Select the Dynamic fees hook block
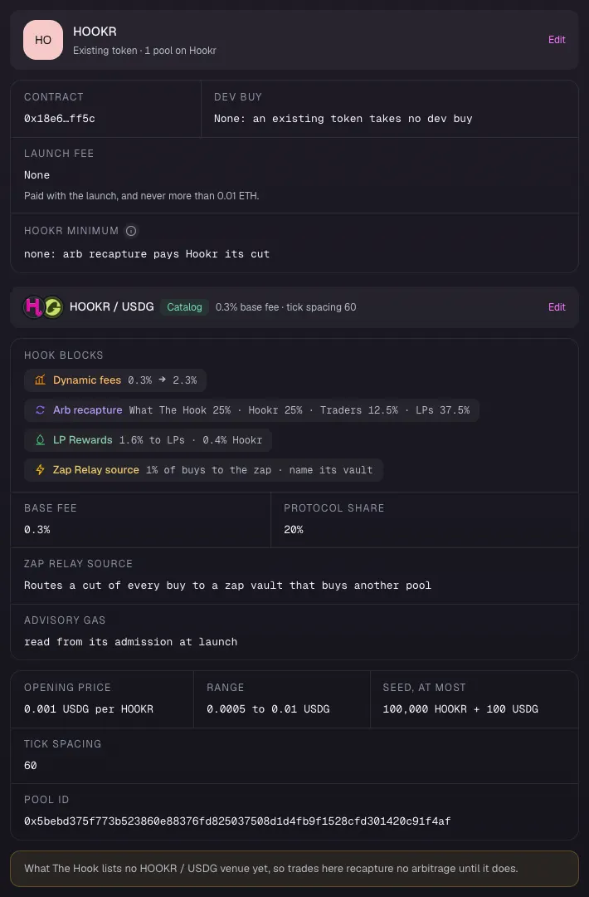This screenshot has width=589, height=897. [x=115, y=380]
